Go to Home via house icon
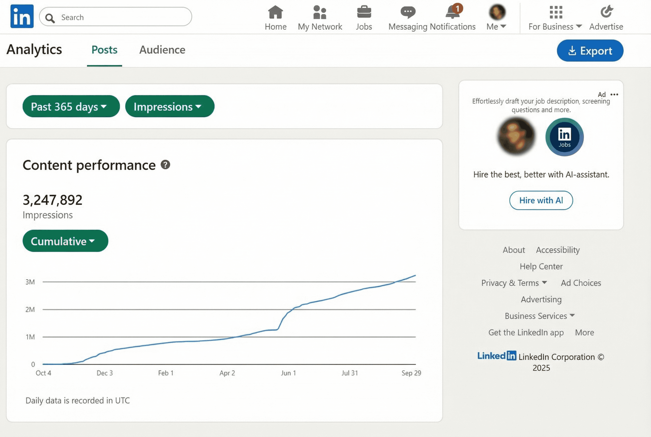 pyautogui.click(x=275, y=13)
